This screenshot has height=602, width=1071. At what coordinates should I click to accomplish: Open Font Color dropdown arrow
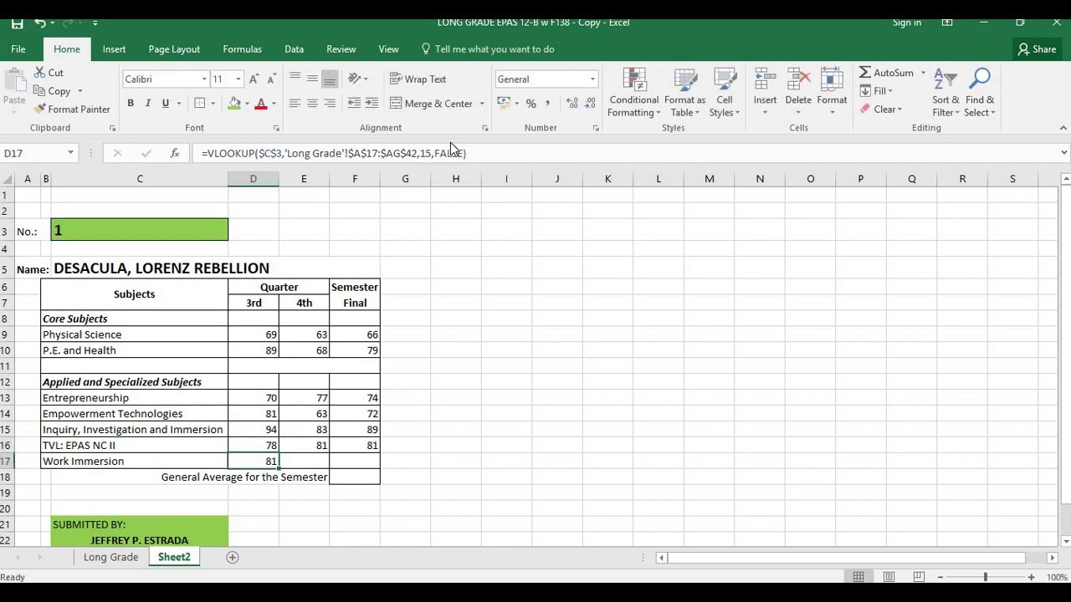click(x=274, y=104)
